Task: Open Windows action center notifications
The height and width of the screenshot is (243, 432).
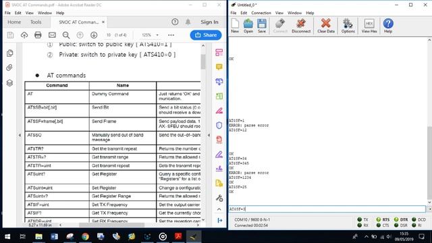Action: click(421, 236)
